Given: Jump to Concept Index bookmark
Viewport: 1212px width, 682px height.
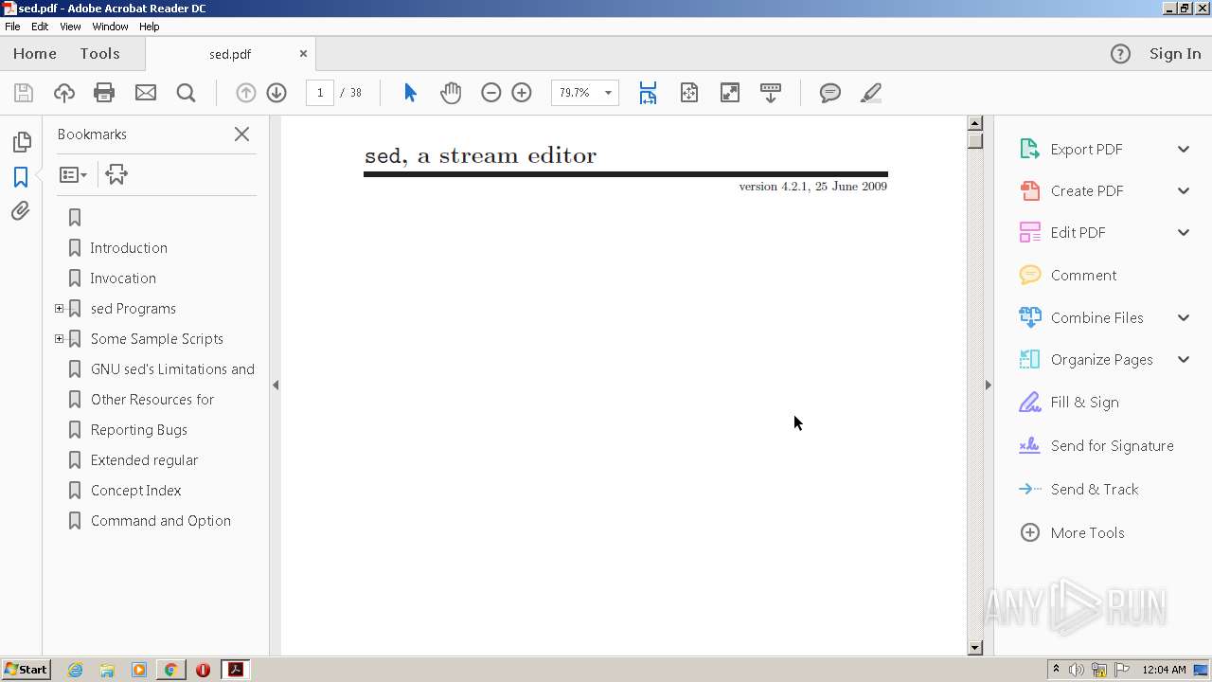Looking at the screenshot, I should pyautogui.click(x=136, y=491).
